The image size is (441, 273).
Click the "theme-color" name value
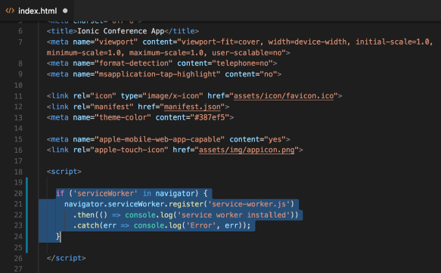123,117
